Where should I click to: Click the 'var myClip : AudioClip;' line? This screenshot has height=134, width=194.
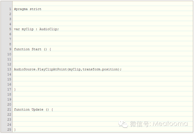(x=36, y=29)
